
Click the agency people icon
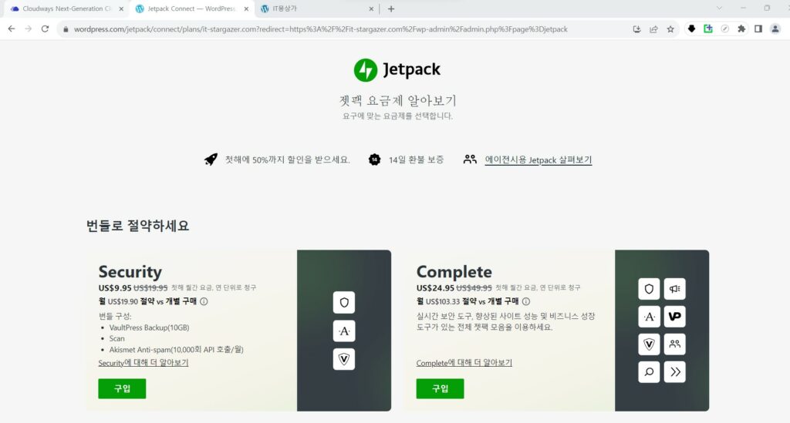click(470, 159)
